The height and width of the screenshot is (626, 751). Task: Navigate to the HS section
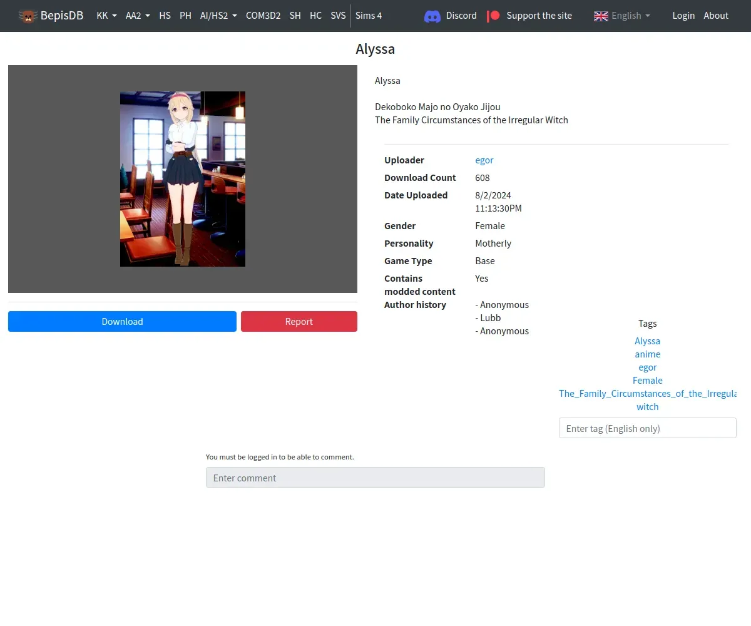[165, 16]
